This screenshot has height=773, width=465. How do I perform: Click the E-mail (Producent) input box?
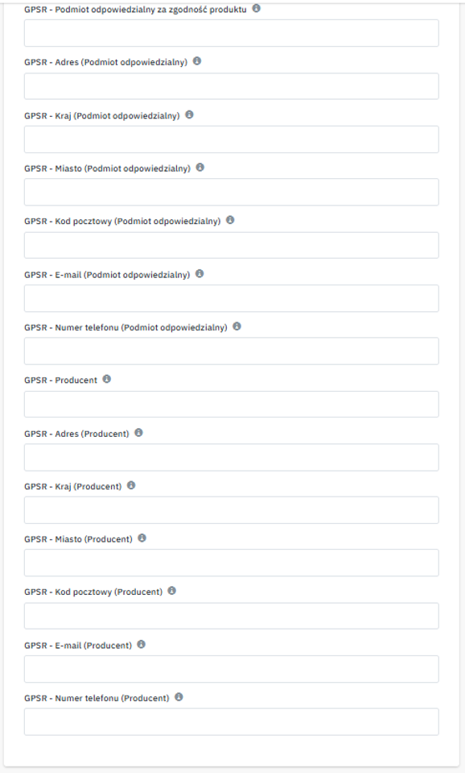231,669
